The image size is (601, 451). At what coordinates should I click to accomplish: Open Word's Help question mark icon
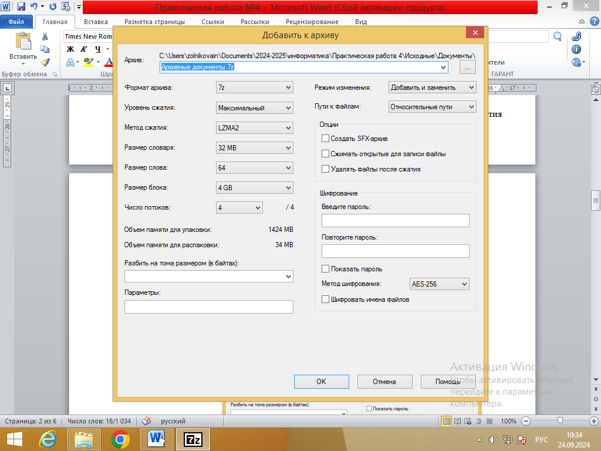594,22
